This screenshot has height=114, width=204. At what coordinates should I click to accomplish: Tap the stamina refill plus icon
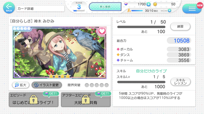click(169, 11)
